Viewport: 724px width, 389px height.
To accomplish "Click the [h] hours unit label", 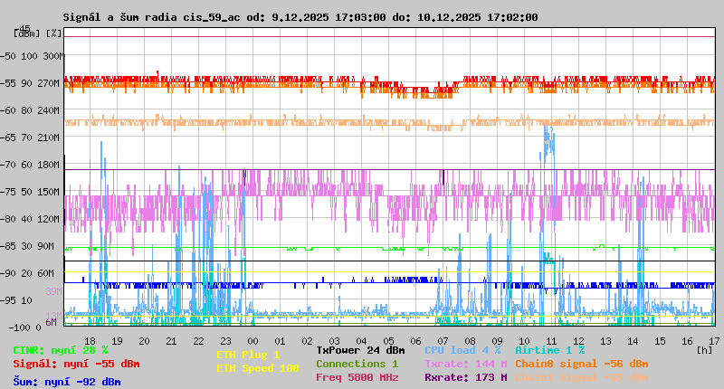I will [703, 349].
